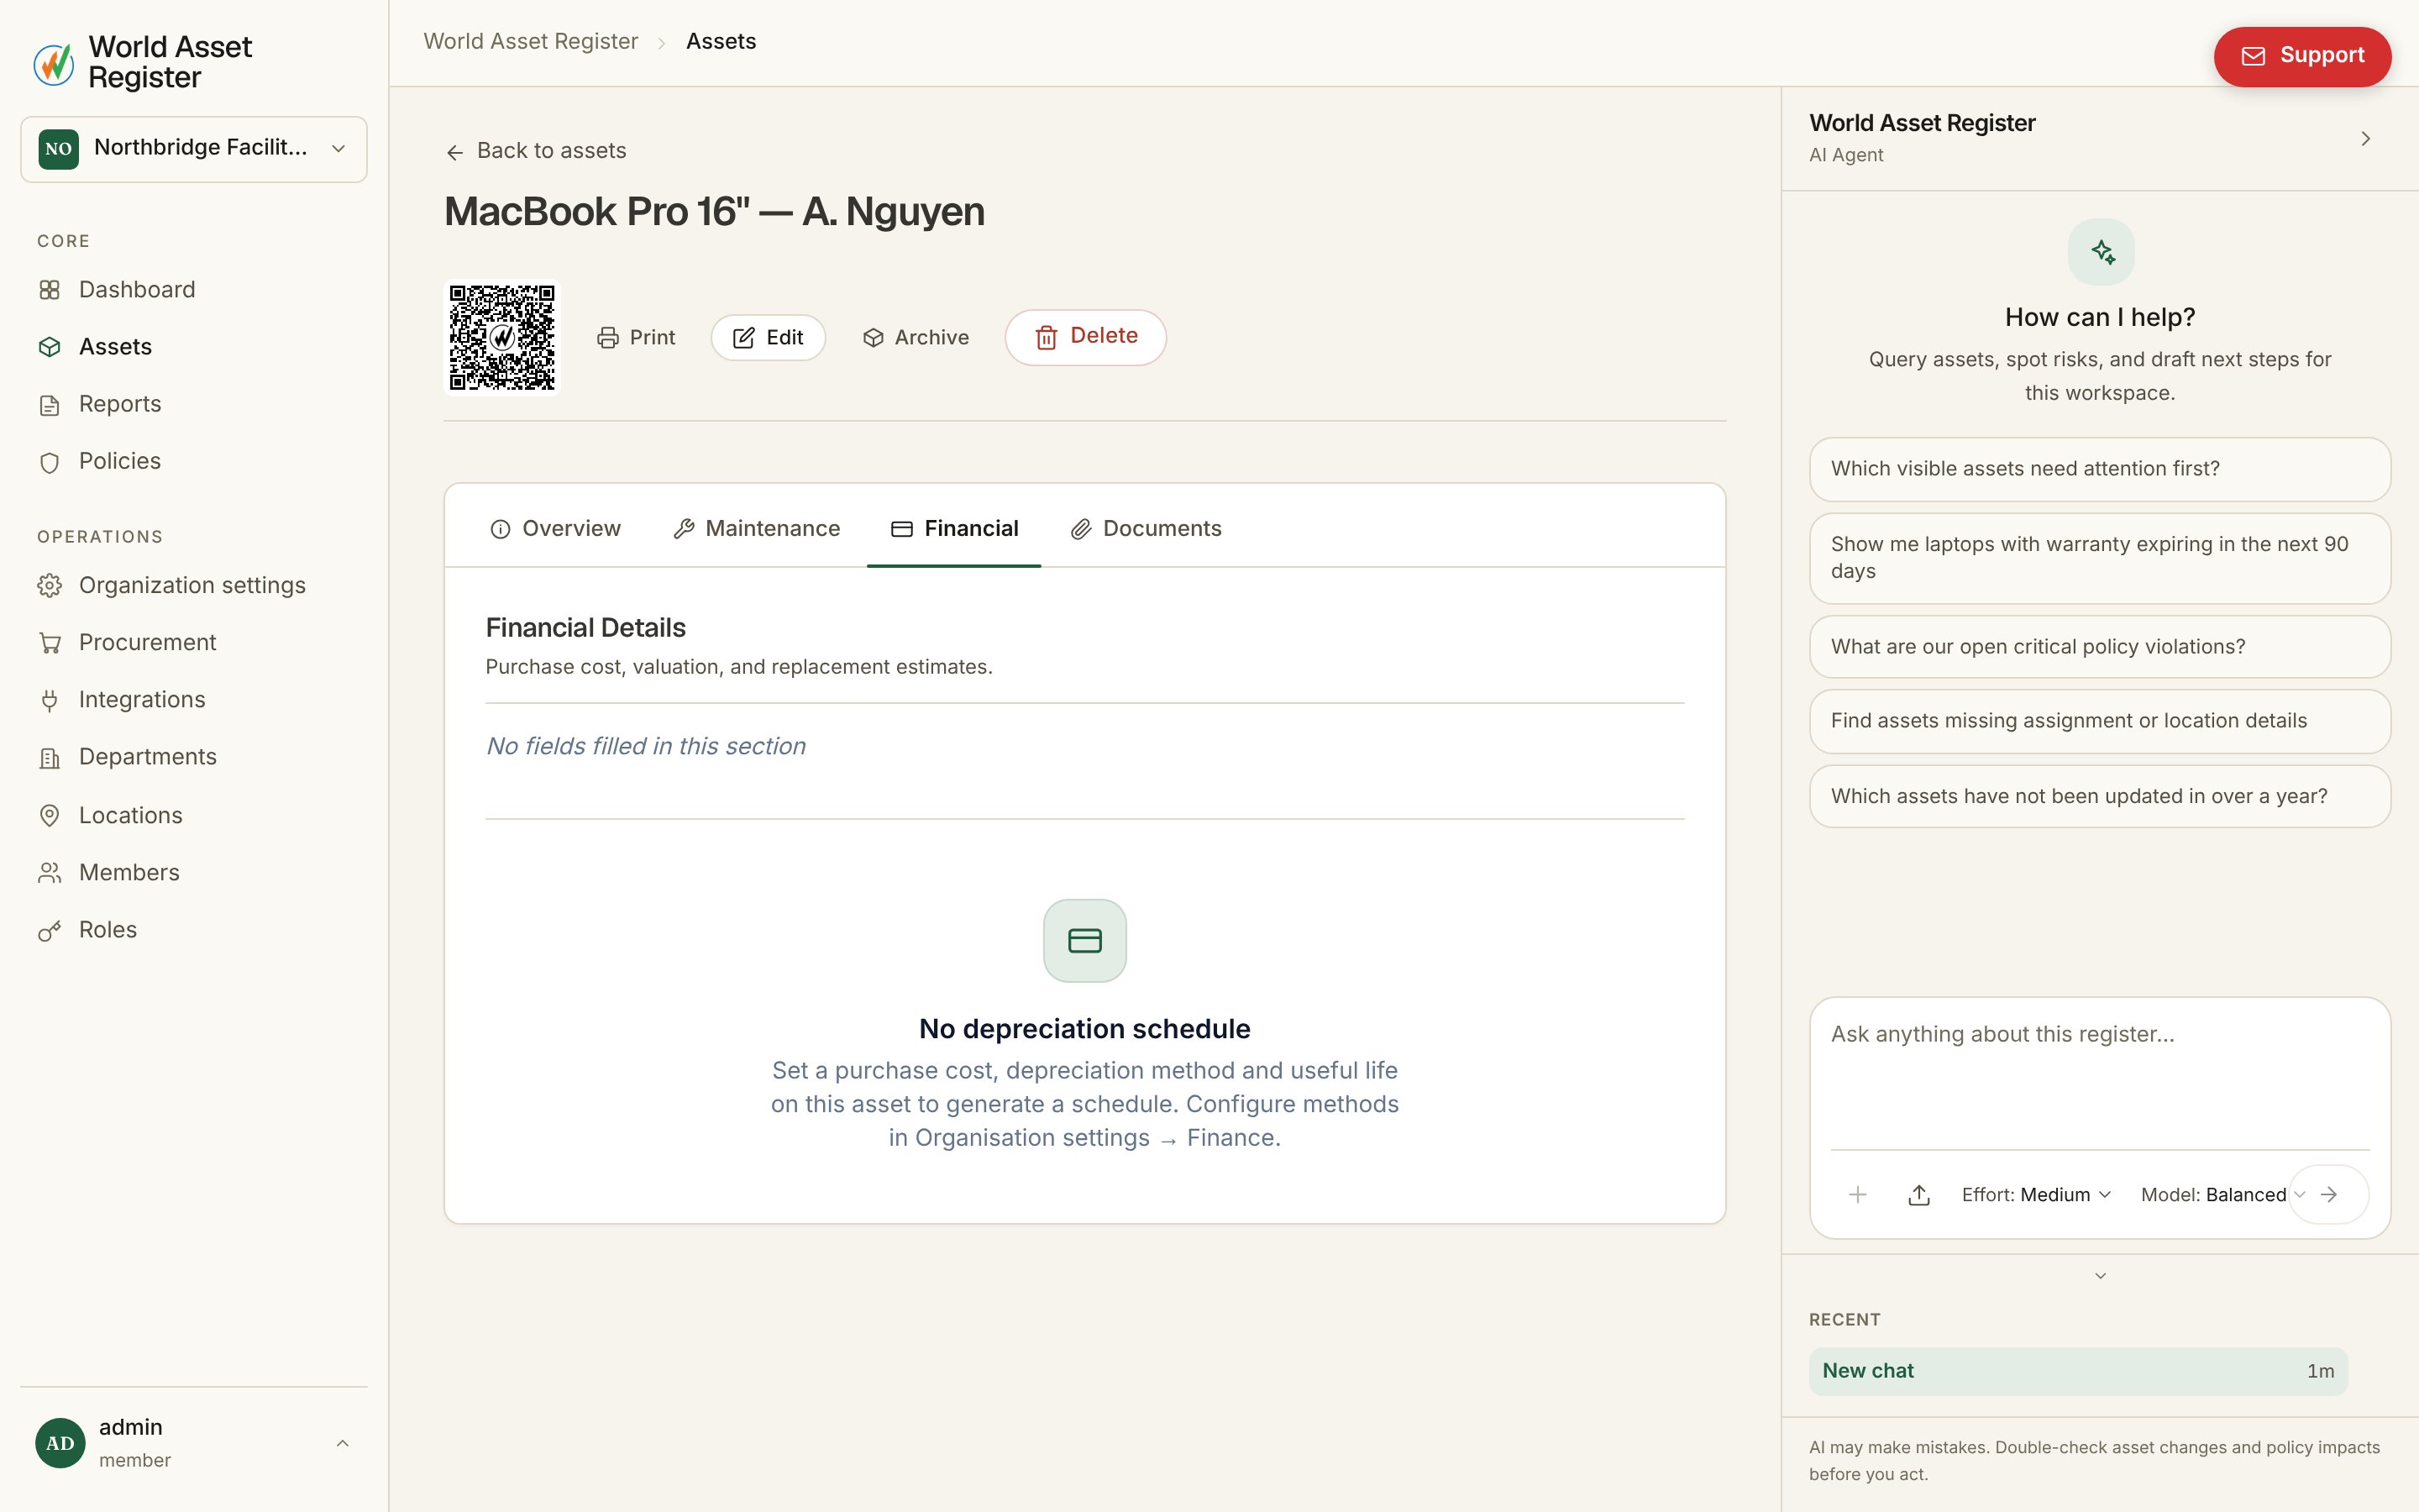Click the asset QR code image
Screen dimensions: 2419x1512
click(501, 337)
